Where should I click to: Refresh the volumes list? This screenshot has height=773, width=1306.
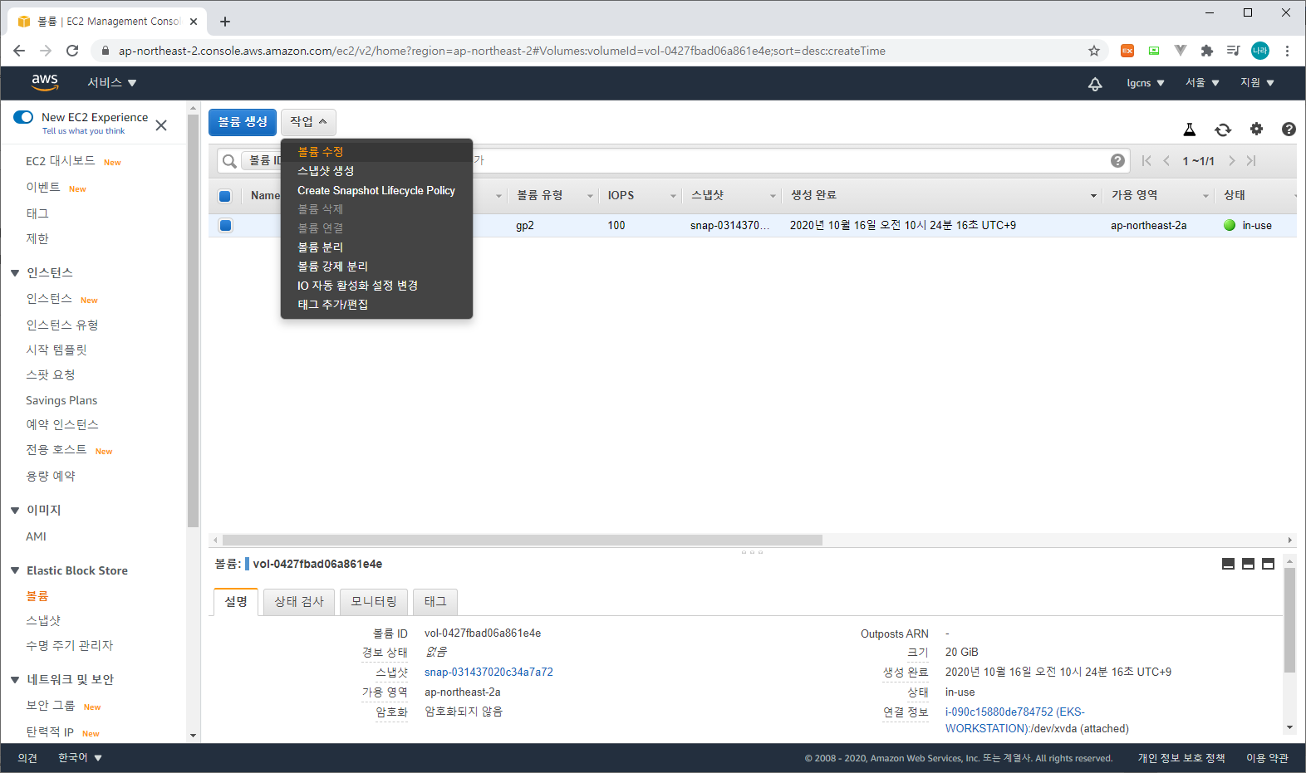1223,130
